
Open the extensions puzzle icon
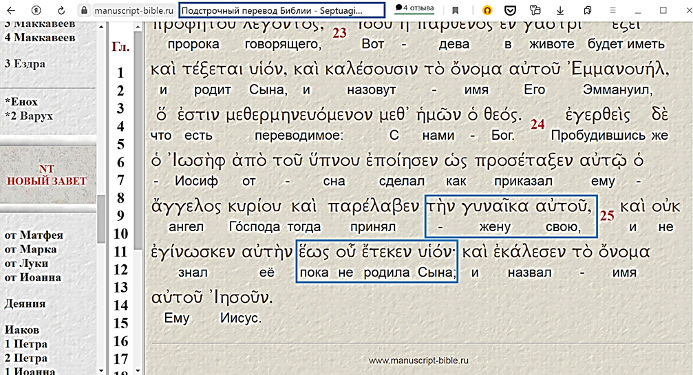(x=535, y=10)
